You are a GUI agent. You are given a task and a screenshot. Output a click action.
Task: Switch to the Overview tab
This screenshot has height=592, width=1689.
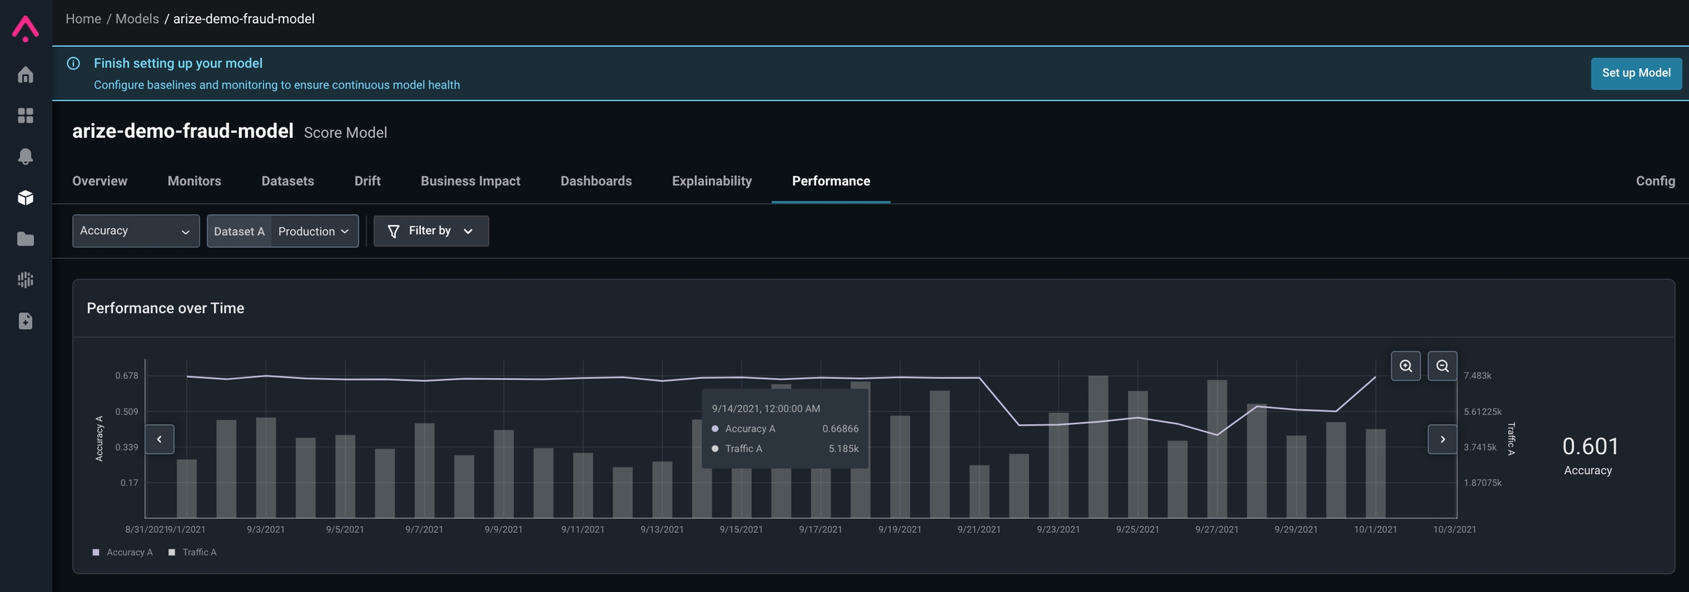(100, 181)
